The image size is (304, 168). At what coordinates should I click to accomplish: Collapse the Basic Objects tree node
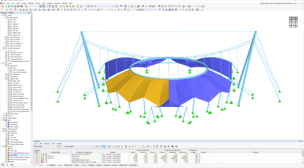click(x=4, y=18)
